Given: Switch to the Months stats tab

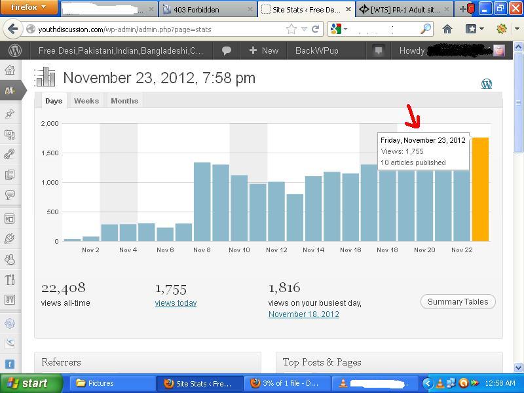Looking at the screenshot, I should pyautogui.click(x=124, y=101).
